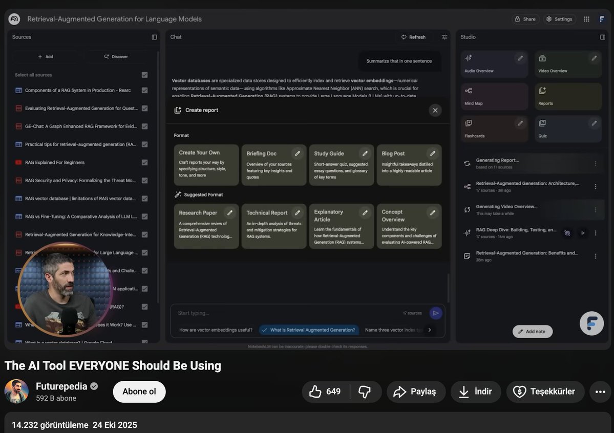Discover new sources
The height and width of the screenshot is (433, 614).
click(116, 57)
